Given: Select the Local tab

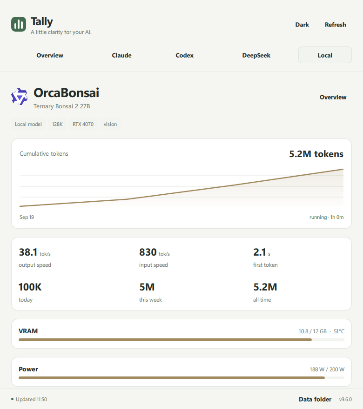Looking at the screenshot, I should point(325,55).
